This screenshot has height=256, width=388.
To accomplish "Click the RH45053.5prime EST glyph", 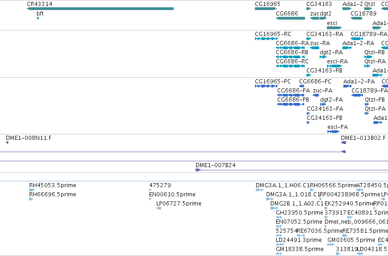I will click(31, 190).
